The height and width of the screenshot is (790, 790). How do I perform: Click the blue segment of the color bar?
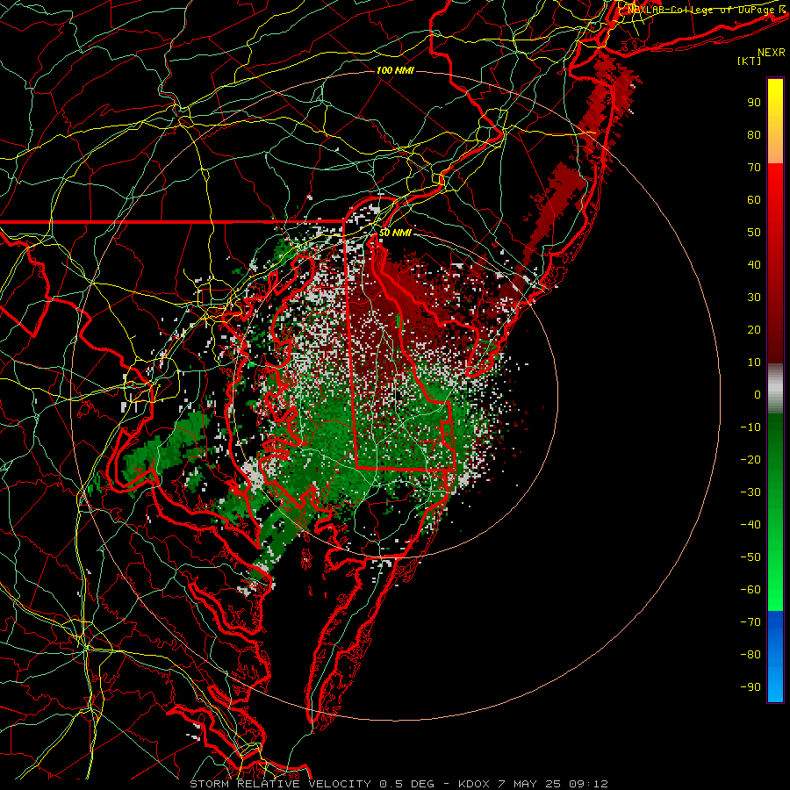click(x=775, y=657)
